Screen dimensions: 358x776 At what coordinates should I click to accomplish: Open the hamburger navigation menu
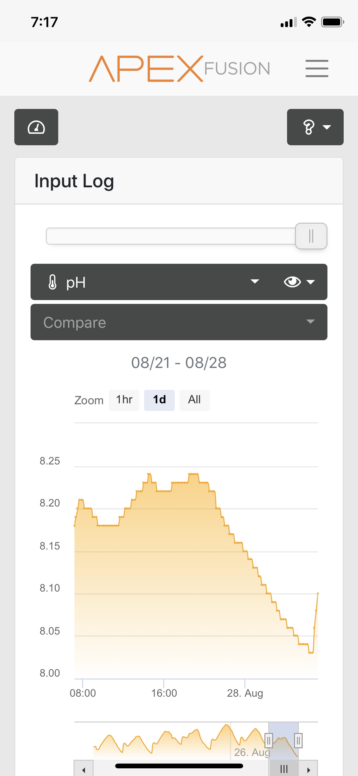click(x=317, y=68)
